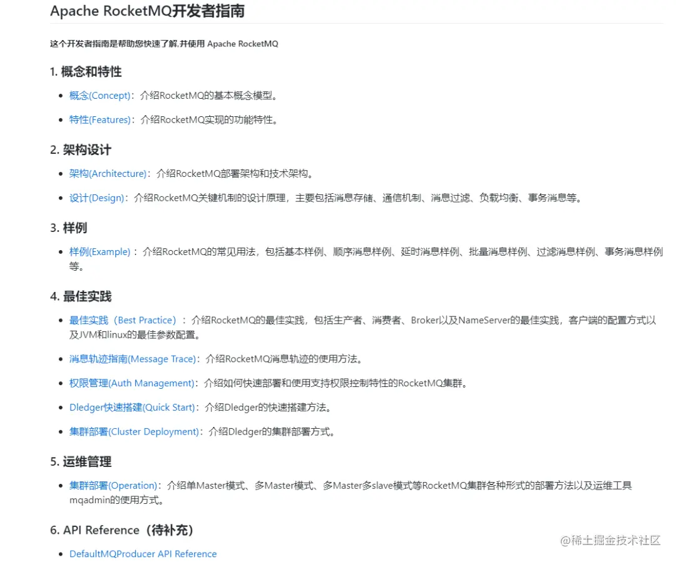Screen dimensions: 676x562
Task: Open DefaultMQProducer API Reference link
Action: [x=143, y=554]
